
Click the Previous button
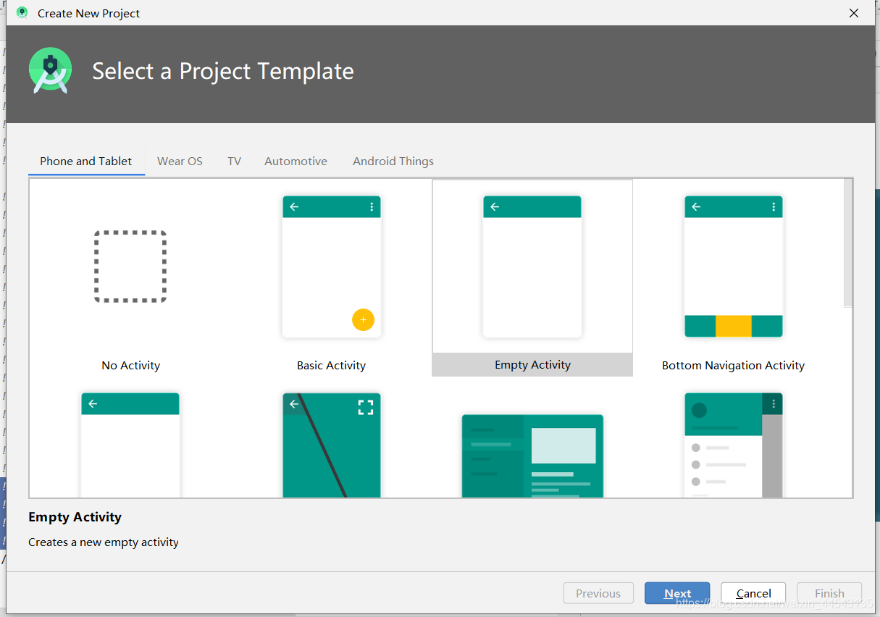[x=598, y=593]
